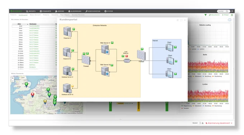Open the Standorte top navigation menu
This screenshot has width=244, height=135.
(x=45, y=11)
